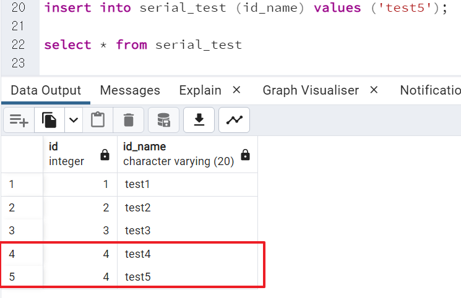Click the Add row icon
This screenshot has width=461, height=298.
pos(19,120)
